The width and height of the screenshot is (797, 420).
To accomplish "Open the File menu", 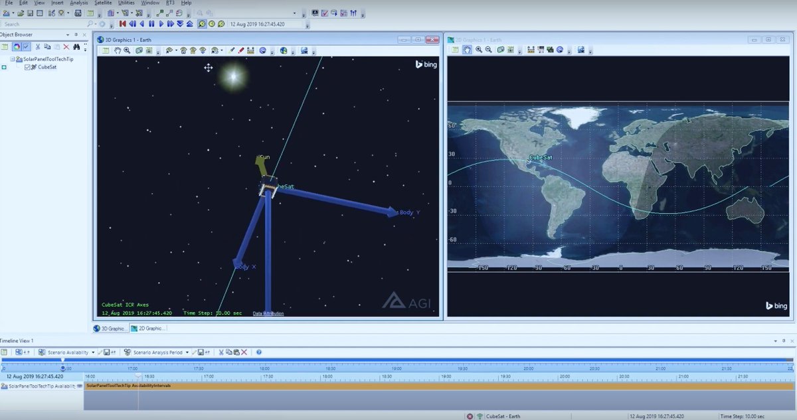I will (9, 3).
